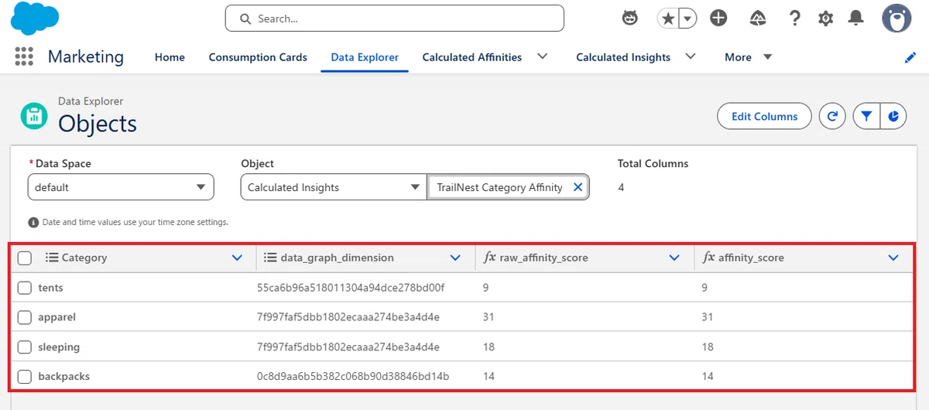Open the chart pie icon button
The height and width of the screenshot is (410, 929).
893,117
